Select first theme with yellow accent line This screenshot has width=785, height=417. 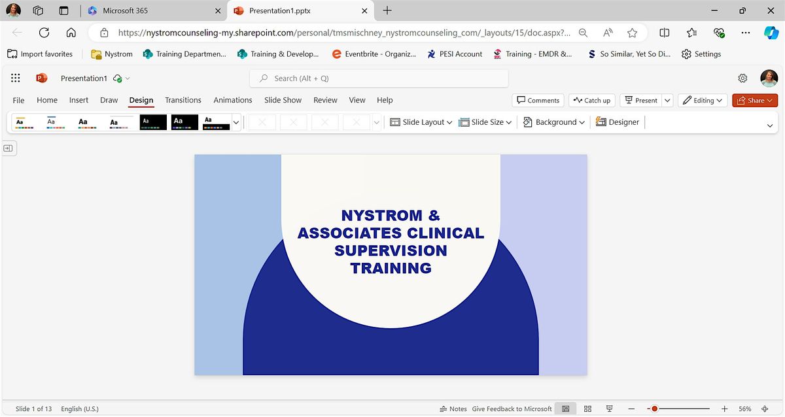coord(24,122)
